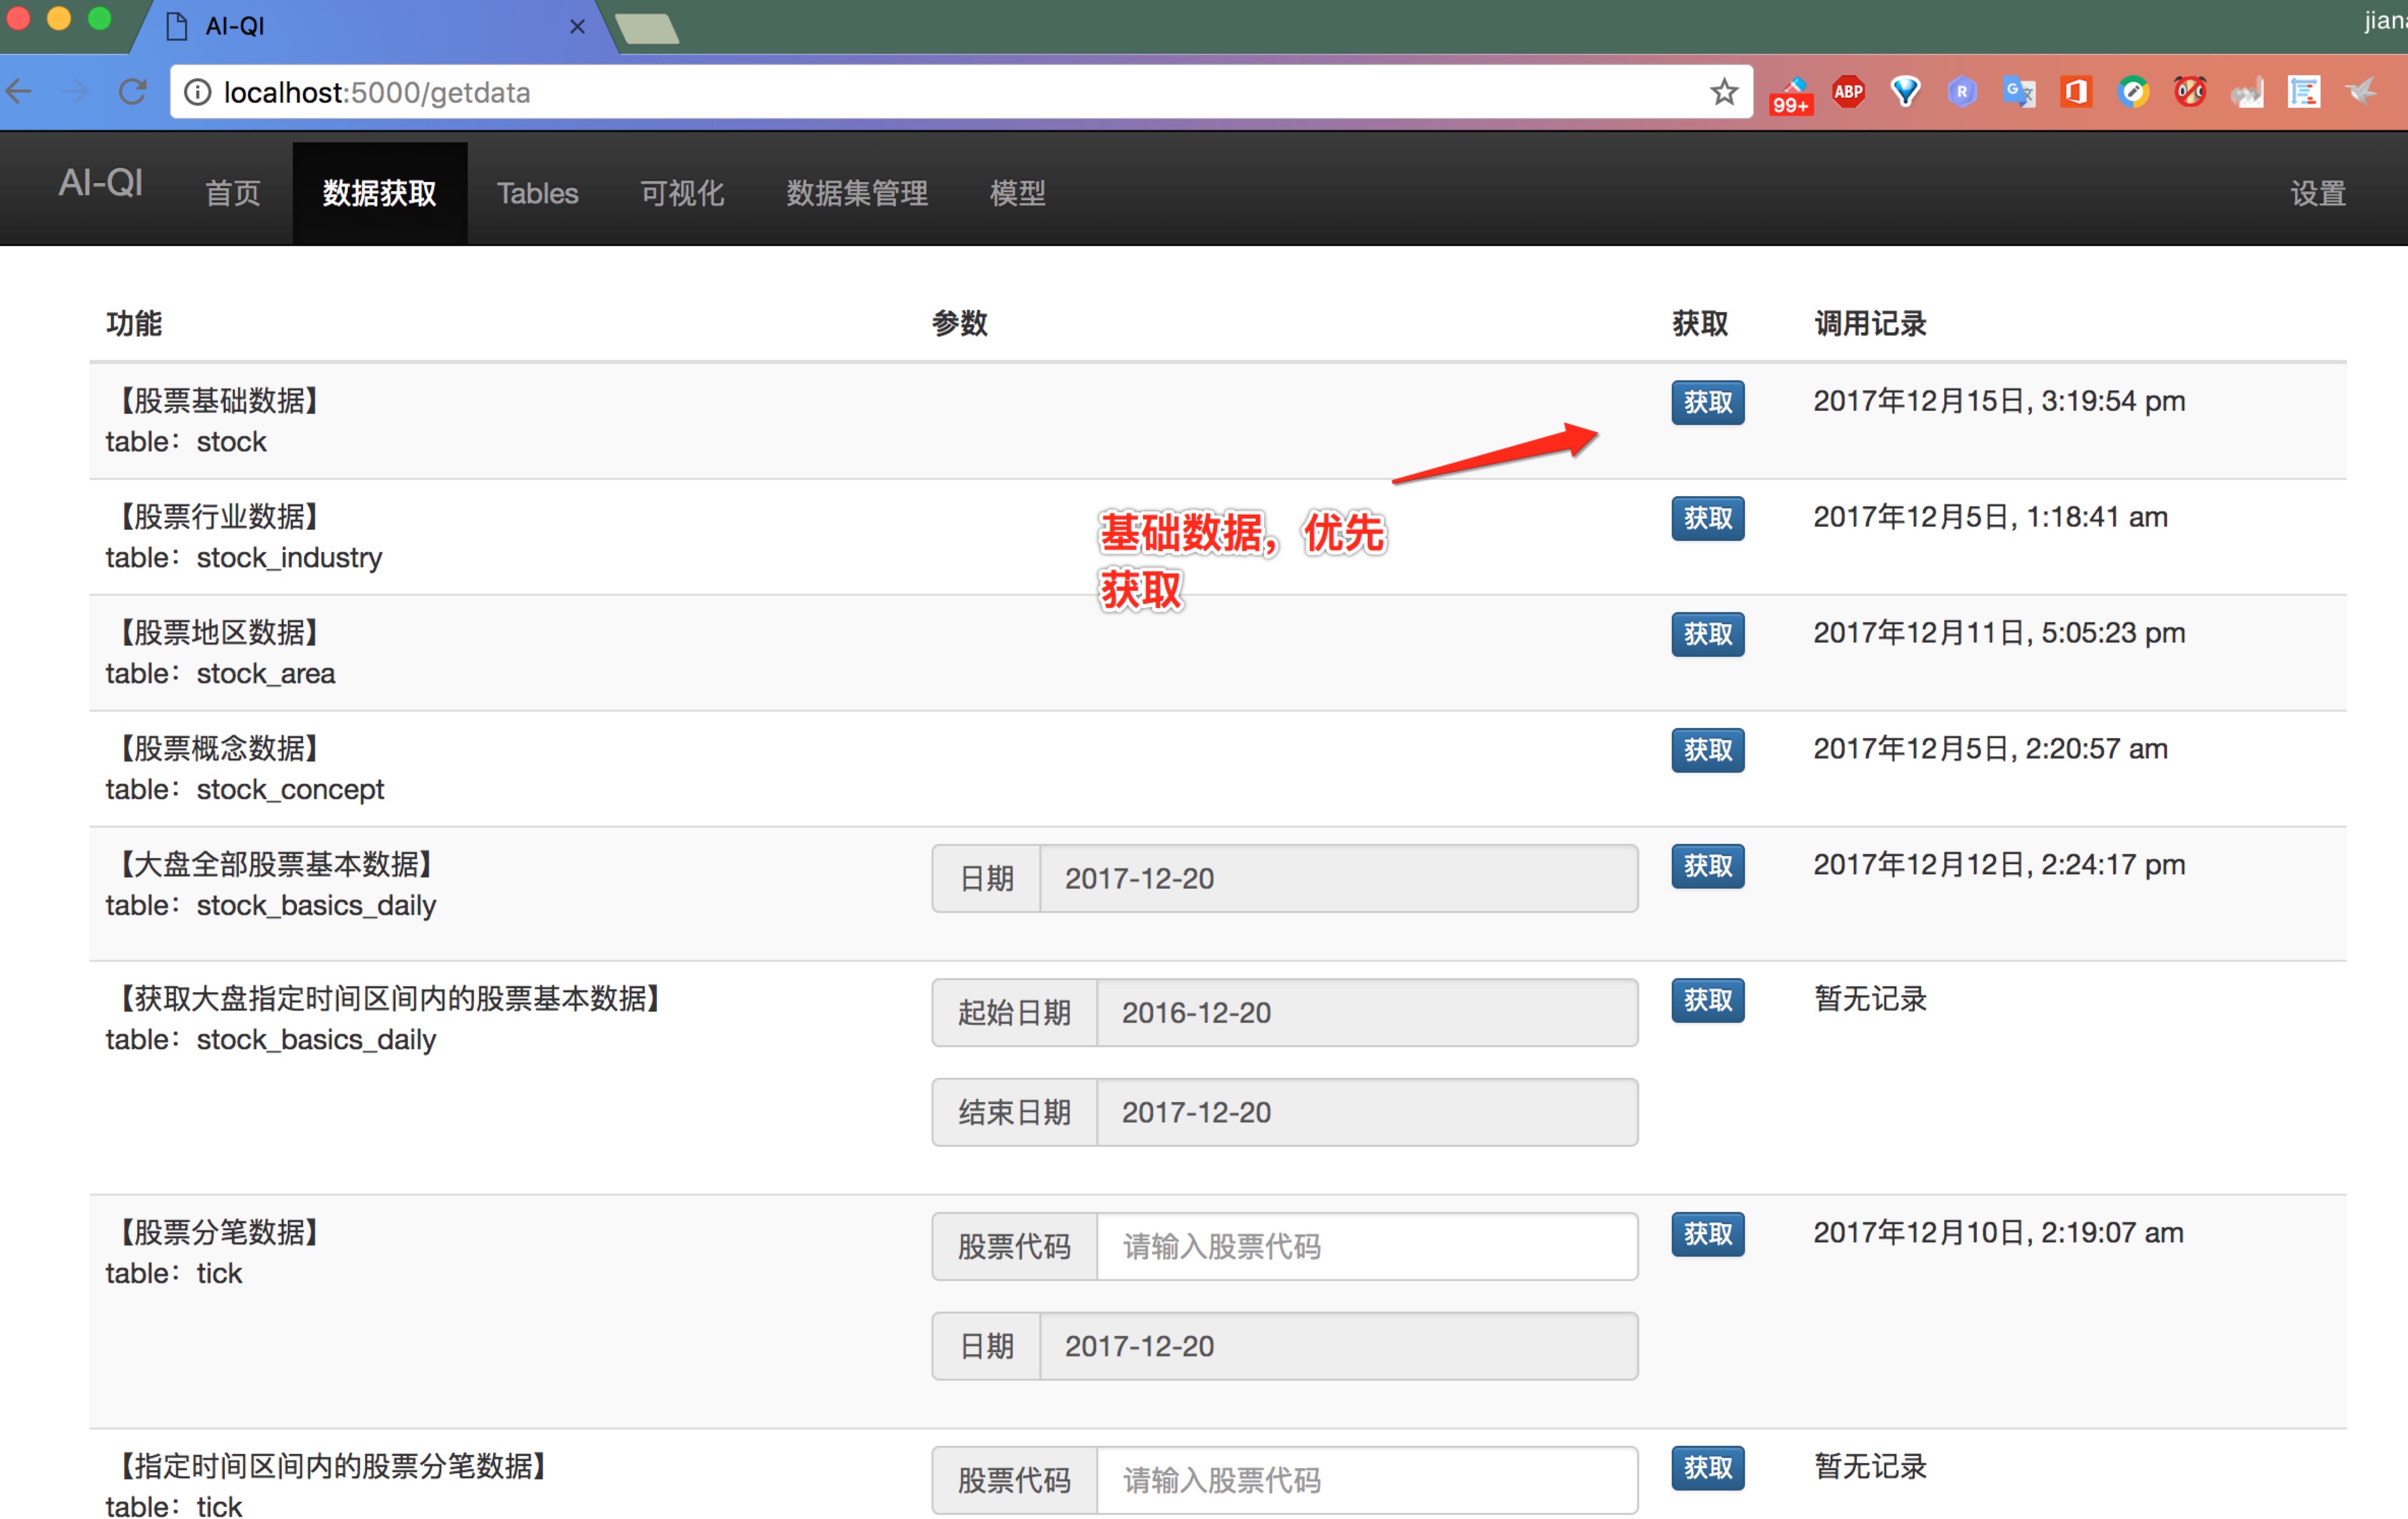Open 设置 in the navbar
2408x1519 pixels.
[x=2317, y=193]
